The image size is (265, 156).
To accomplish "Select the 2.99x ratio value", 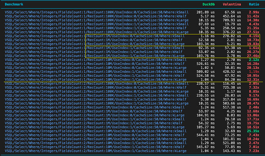I will (254, 12).
